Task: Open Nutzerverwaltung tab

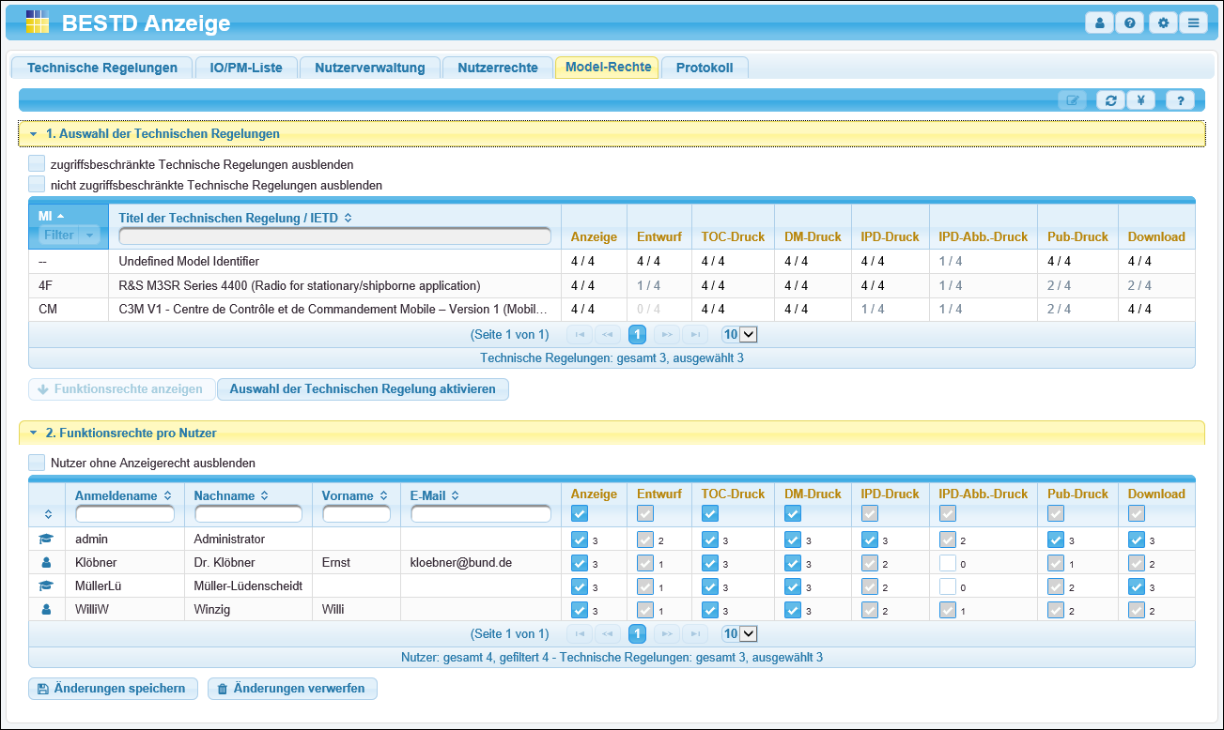Action: click(370, 68)
